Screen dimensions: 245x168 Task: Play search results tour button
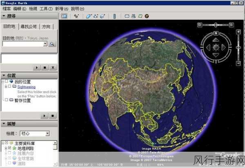click(37, 68)
